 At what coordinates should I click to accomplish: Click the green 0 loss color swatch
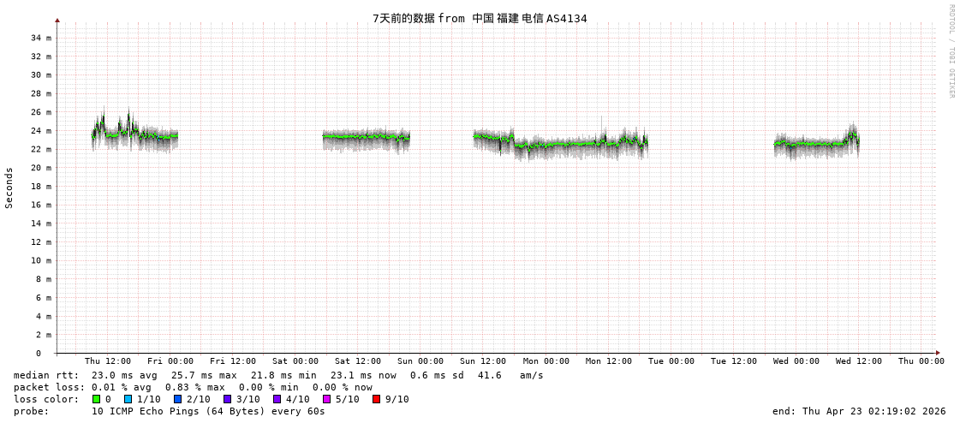point(96,399)
